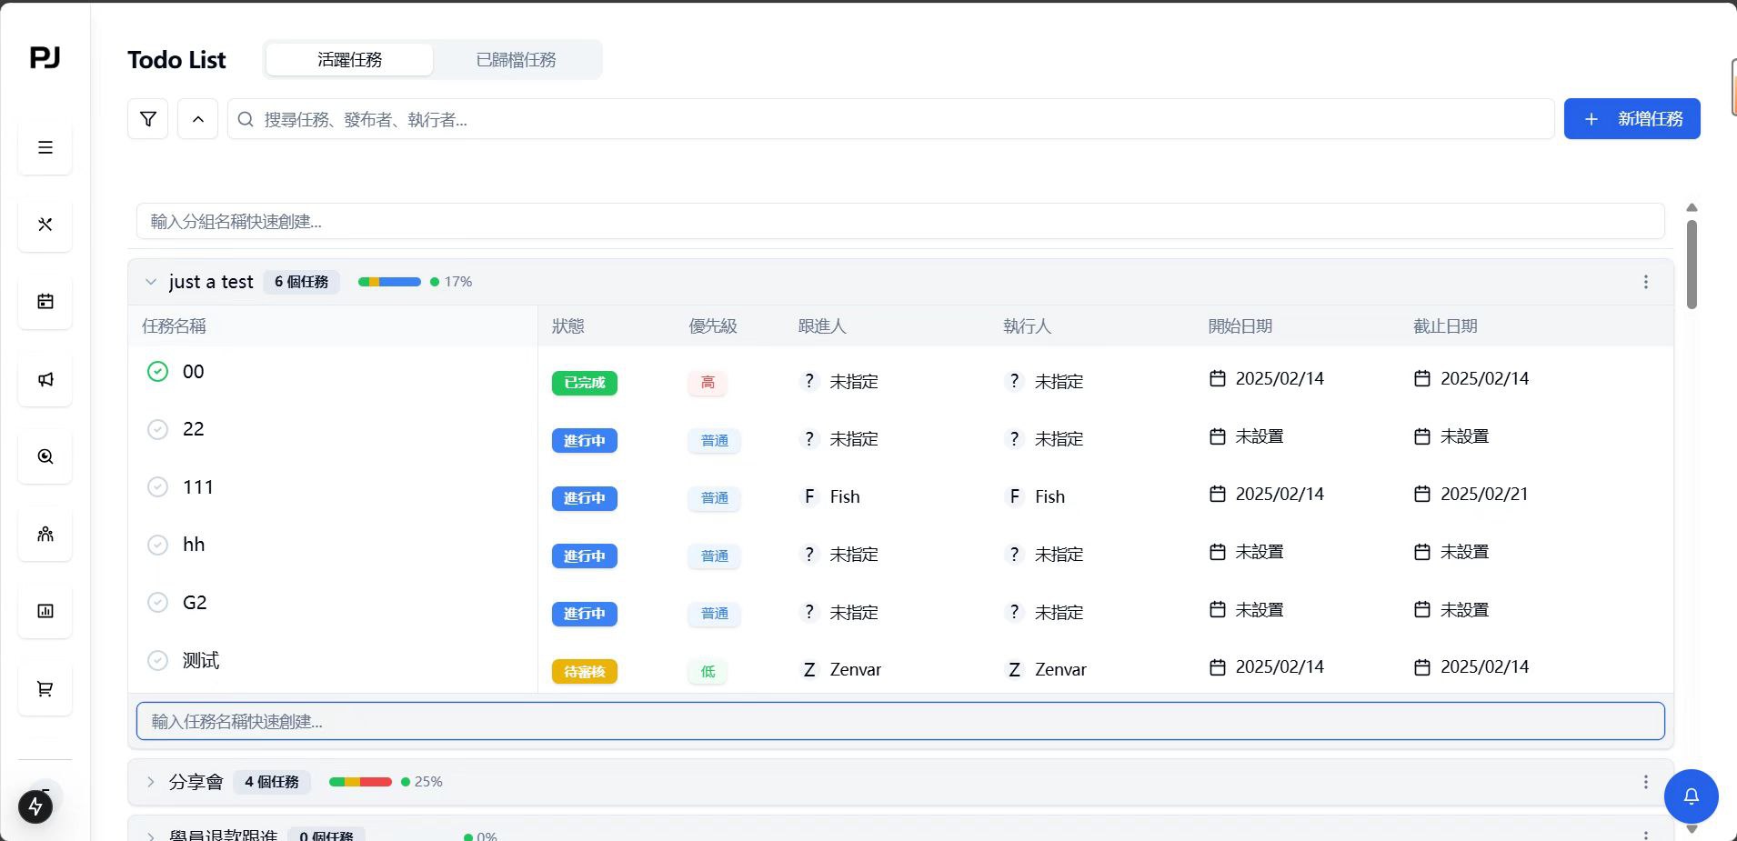The width and height of the screenshot is (1737, 841).
Task: Open the 待審核 status badge for 测试
Action: click(x=584, y=672)
